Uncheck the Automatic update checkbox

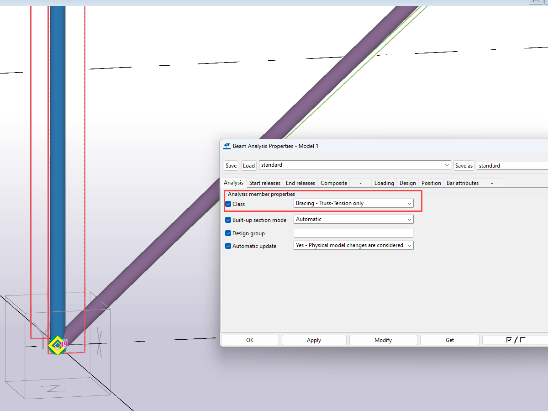(x=228, y=246)
